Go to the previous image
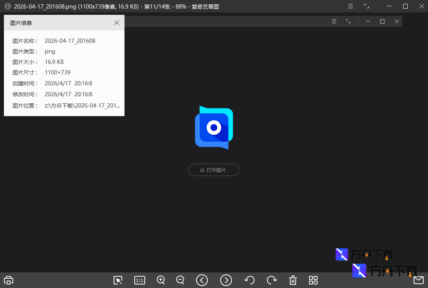 202,280
